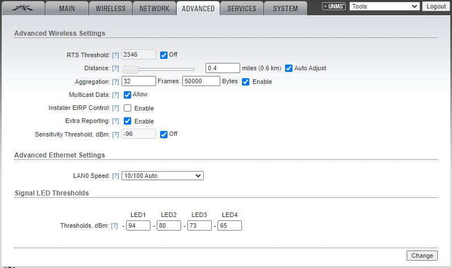This screenshot has height=268, width=452.
Task: Open the SERVICES tab
Action: [x=242, y=8]
